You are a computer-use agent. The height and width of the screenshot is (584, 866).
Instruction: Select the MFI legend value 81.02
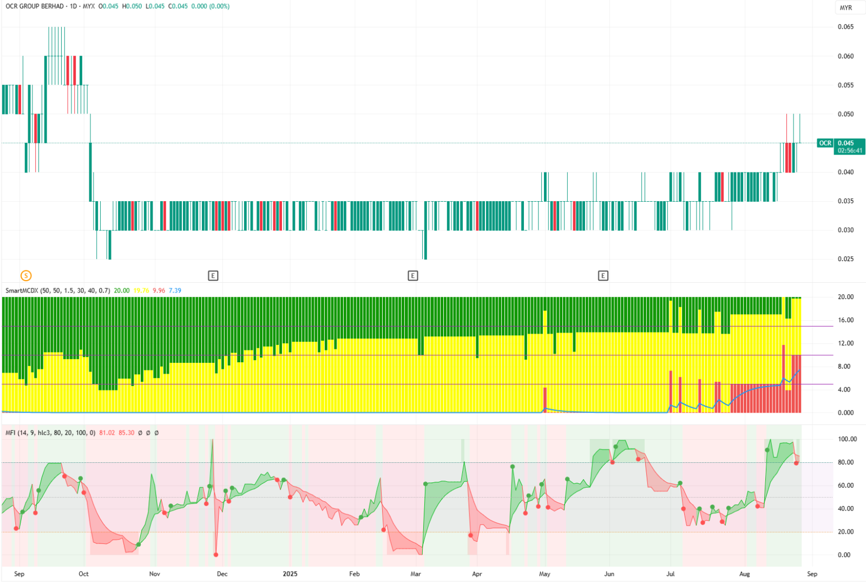[x=107, y=433]
